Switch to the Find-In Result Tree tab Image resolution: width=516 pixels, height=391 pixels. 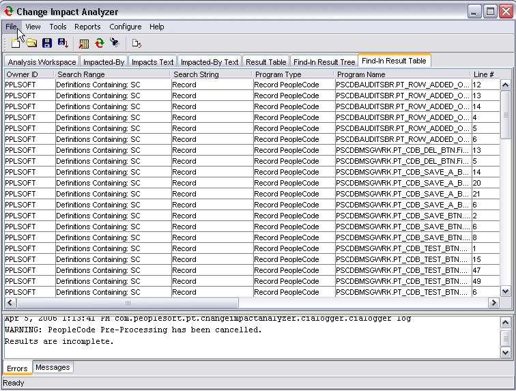pos(324,62)
